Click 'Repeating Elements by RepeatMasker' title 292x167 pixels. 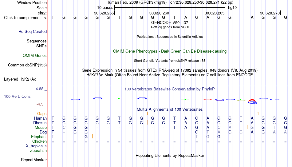pyautogui.click(x=170, y=155)
